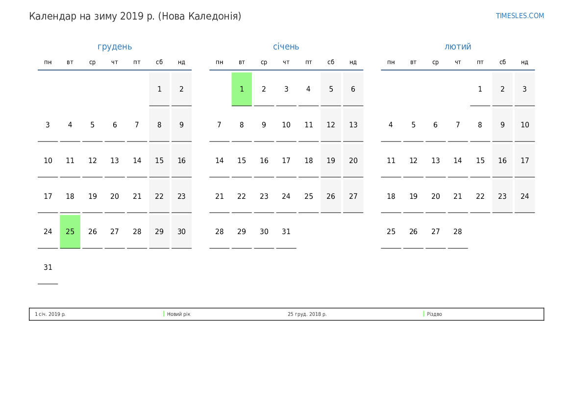Select January 16 in січень
The width and height of the screenshot is (573, 405).
264,161
